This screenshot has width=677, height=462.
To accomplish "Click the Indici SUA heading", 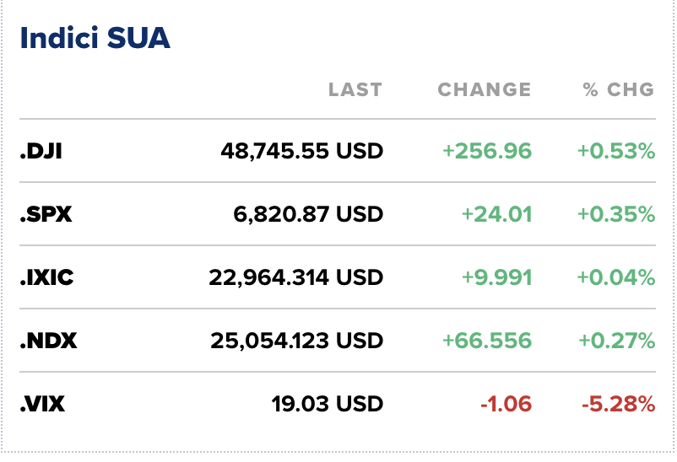I will 95,39.
